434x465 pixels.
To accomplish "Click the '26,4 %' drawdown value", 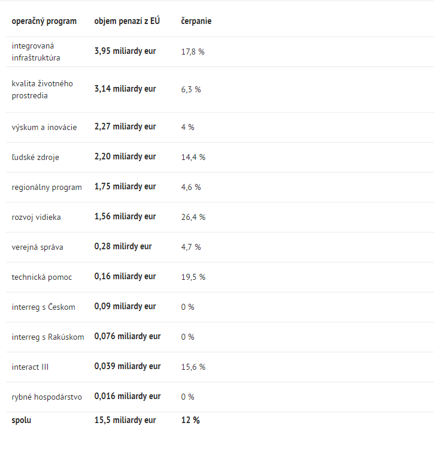I will pos(193,217).
